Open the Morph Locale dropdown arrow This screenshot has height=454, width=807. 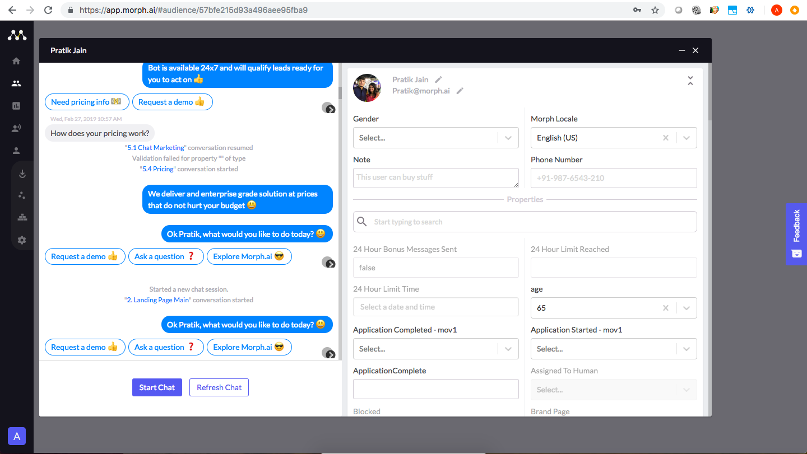click(x=687, y=138)
